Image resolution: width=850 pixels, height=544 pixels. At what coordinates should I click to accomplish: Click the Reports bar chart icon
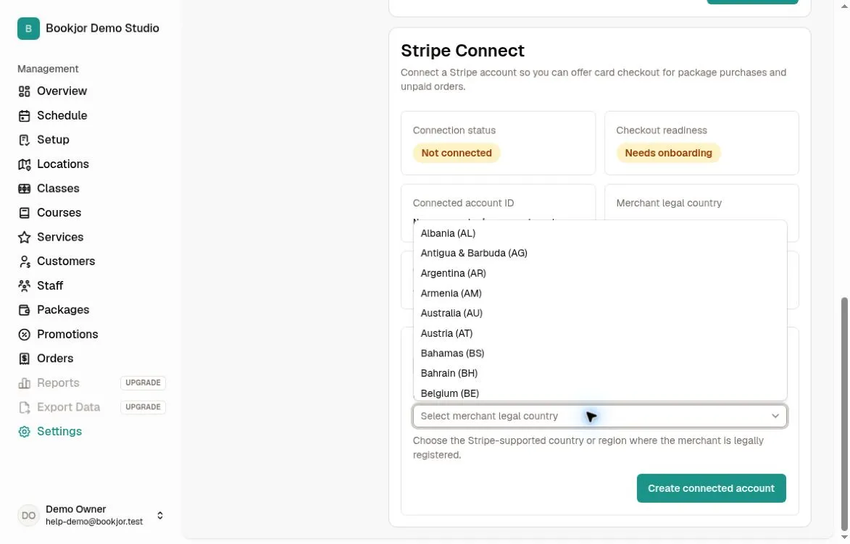pos(25,383)
